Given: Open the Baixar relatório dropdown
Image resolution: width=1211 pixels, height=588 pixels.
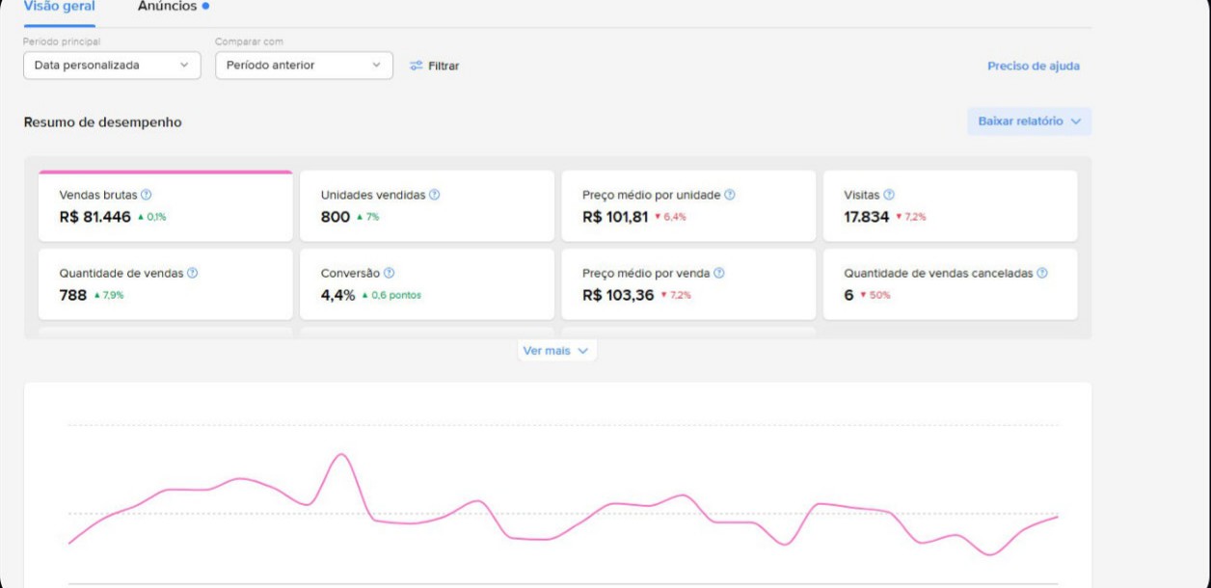Looking at the screenshot, I should pos(1030,121).
